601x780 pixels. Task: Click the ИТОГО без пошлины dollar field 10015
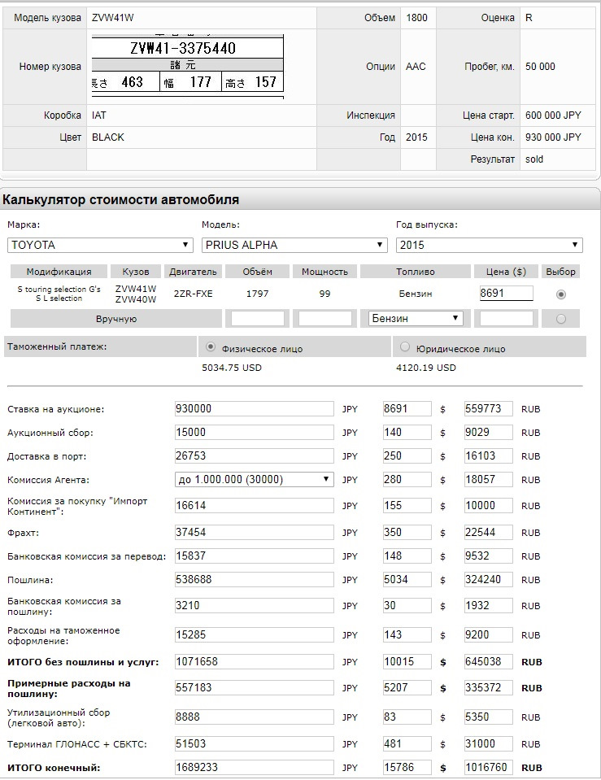tap(407, 661)
